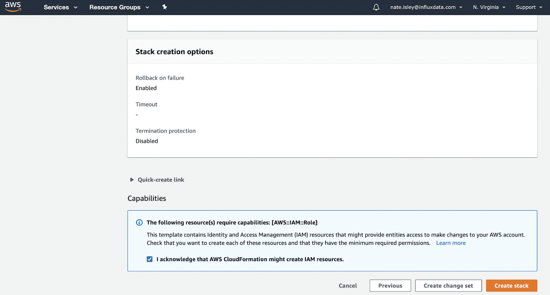Click the Termination protection Disabled value
Screen dimensions: 550x295
pos(147,141)
